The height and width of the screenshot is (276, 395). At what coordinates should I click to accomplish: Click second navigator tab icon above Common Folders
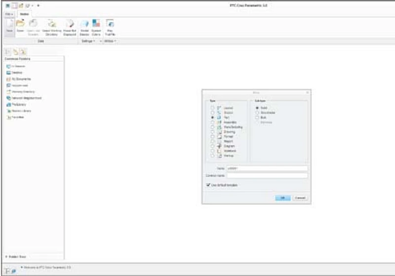click(x=16, y=52)
